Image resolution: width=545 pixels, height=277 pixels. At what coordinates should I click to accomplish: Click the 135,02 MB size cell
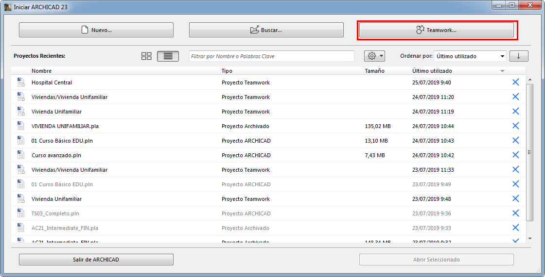click(x=378, y=126)
